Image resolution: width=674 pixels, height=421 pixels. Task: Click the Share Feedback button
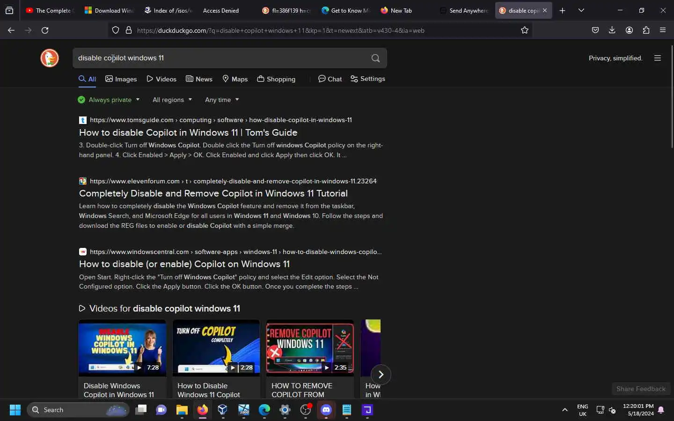(641, 389)
